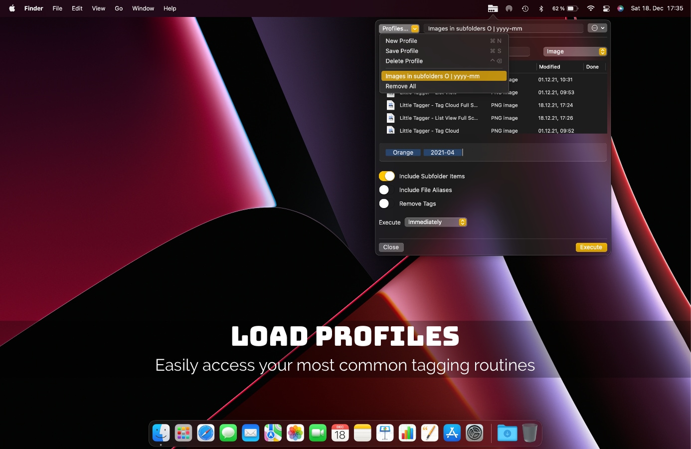This screenshot has height=449, width=691.
Task: Open the Trash in the Dock
Action: (529, 433)
